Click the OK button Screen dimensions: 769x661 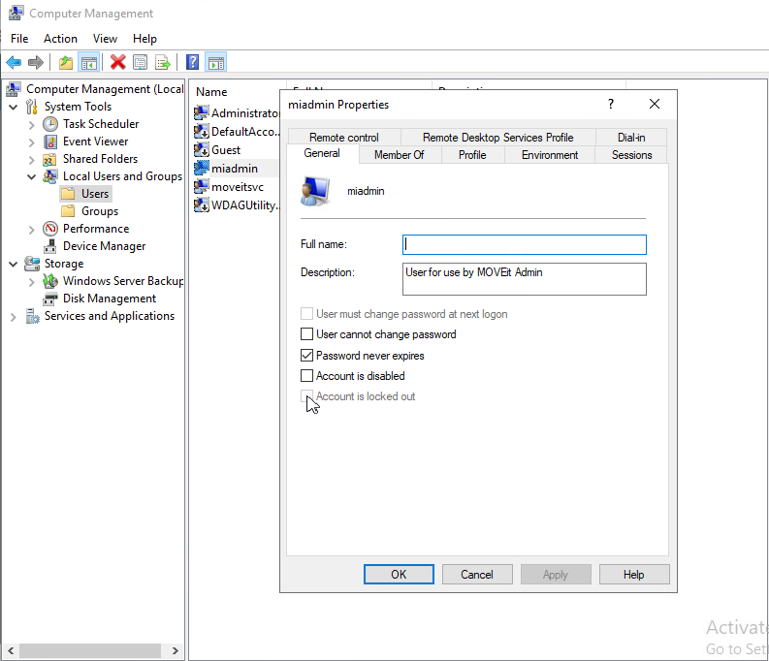398,575
